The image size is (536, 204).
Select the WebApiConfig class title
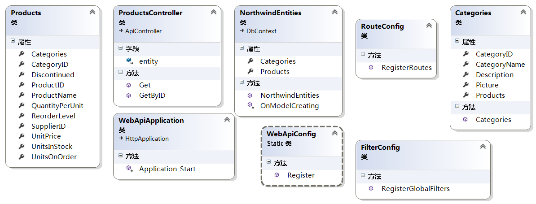point(291,134)
